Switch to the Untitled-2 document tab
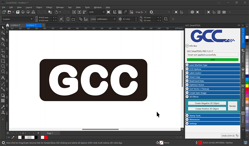This screenshot has height=146, width=249. [15, 25]
